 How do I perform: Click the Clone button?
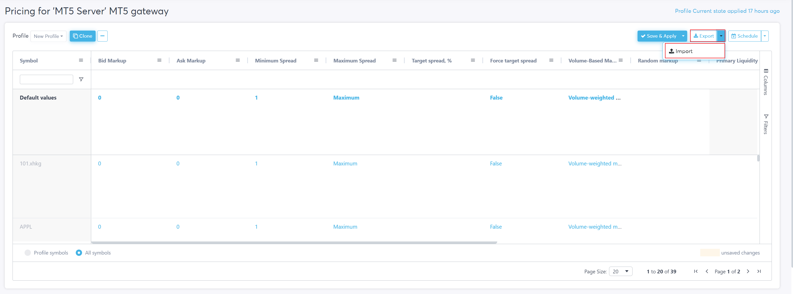click(83, 36)
